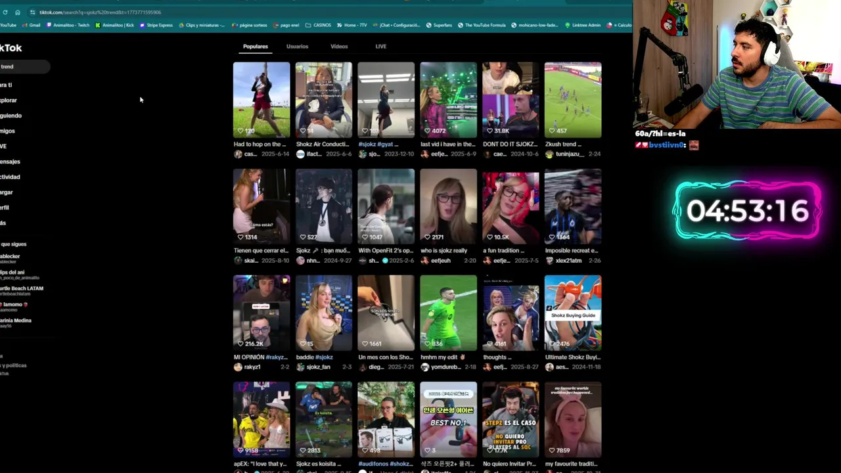Open Amigos in TikTok sidebar
Viewport: 841px width, 473px height.
click(x=7, y=131)
